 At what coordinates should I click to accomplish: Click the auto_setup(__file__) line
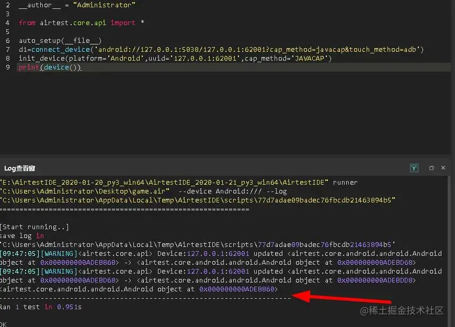click(60, 41)
